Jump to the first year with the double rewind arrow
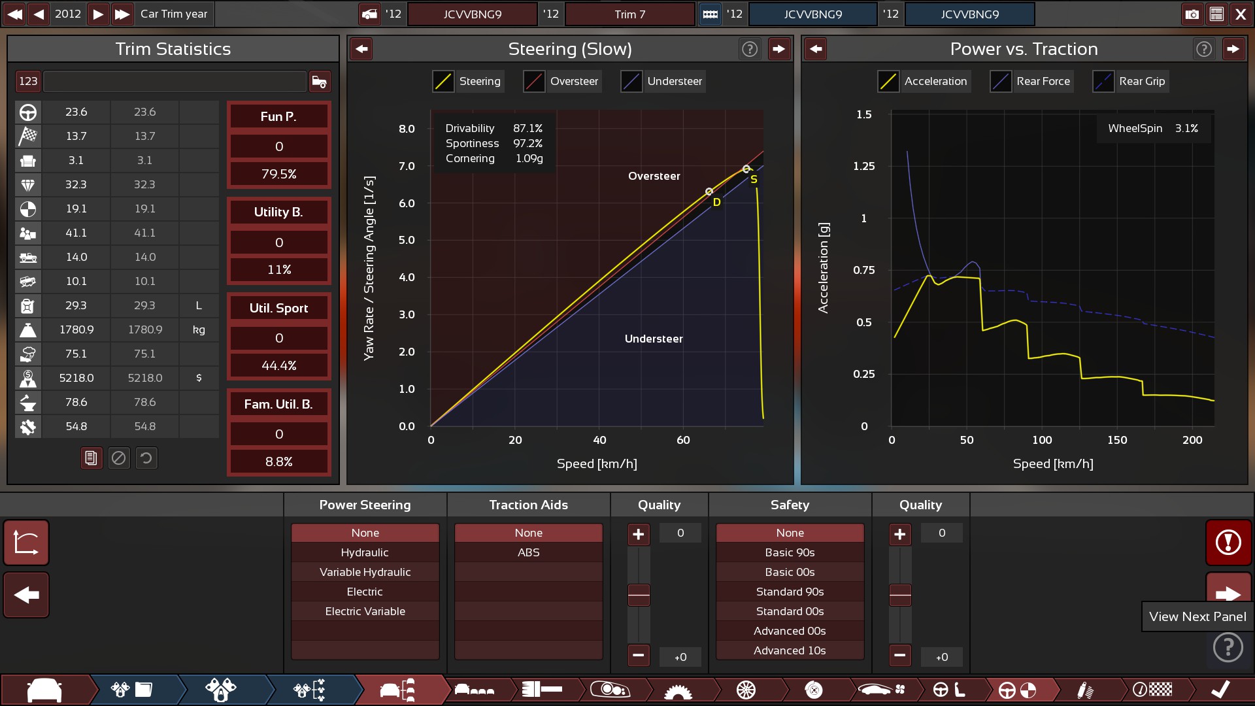 14,14
